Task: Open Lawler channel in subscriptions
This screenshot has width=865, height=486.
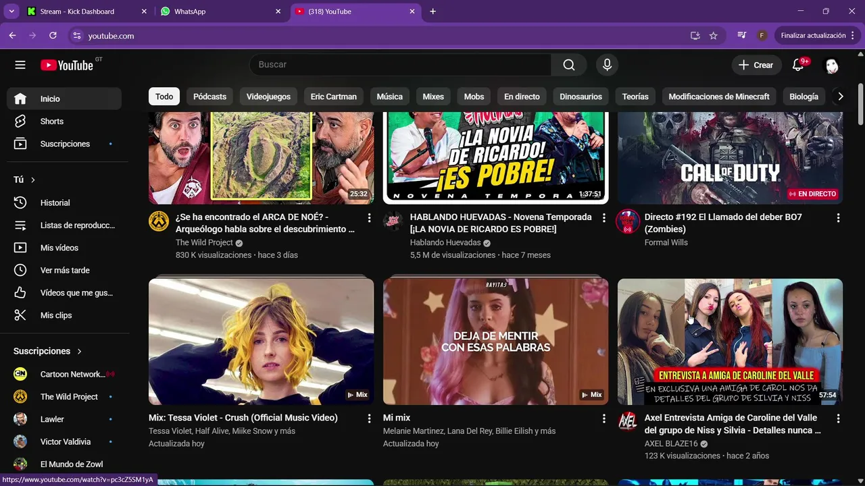Action: click(64, 419)
